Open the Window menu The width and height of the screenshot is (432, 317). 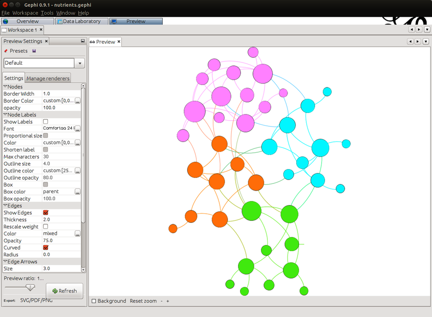point(66,13)
